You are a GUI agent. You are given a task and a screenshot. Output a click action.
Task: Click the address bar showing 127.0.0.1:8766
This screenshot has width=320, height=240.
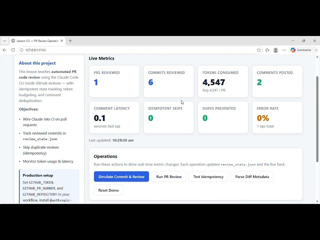point(139,50)
